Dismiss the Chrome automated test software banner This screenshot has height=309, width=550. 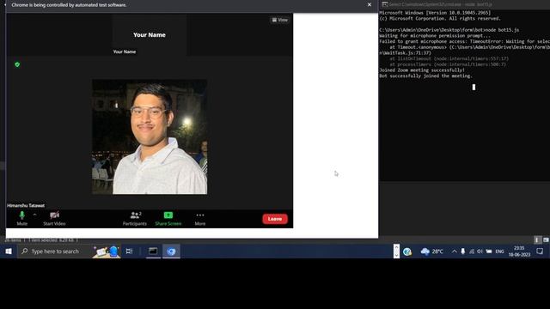(370, 5)
